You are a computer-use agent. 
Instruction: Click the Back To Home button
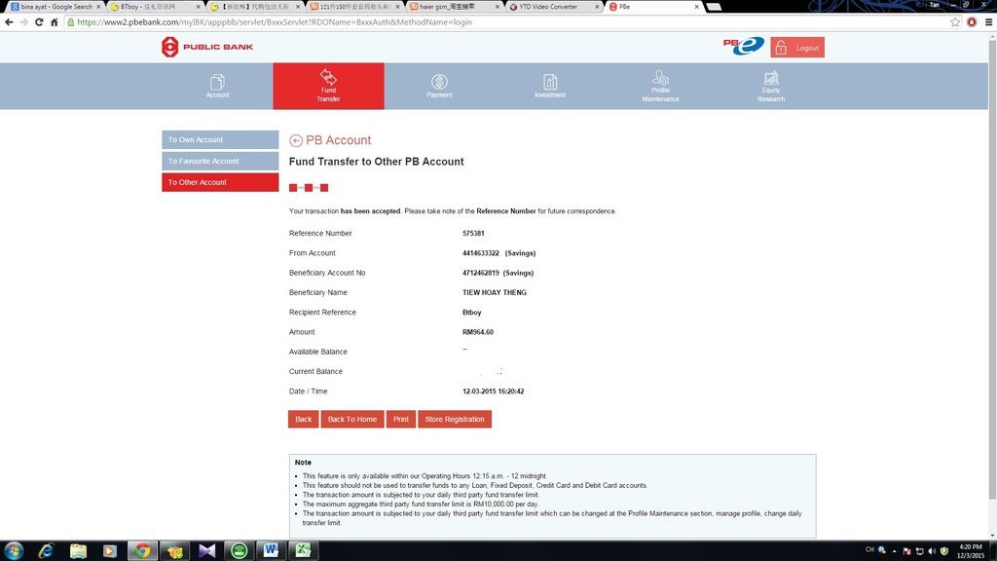351,420
